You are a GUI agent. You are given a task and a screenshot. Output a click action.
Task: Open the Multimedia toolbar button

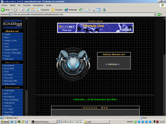pos(71,10)
